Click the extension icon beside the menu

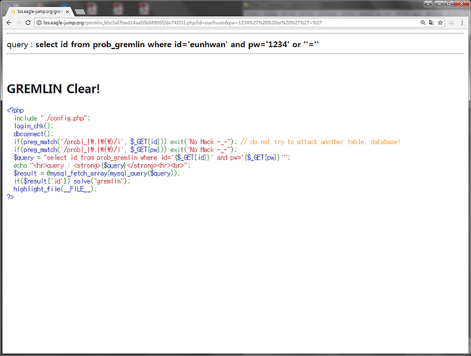[451, 22]
